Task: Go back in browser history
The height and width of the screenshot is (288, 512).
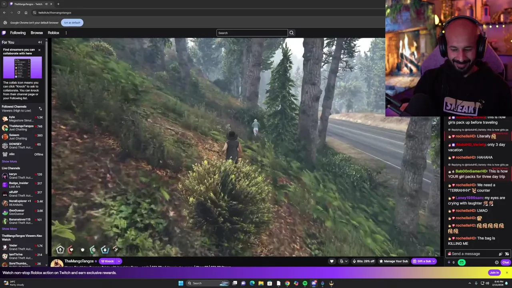Action: coord(4,12)
